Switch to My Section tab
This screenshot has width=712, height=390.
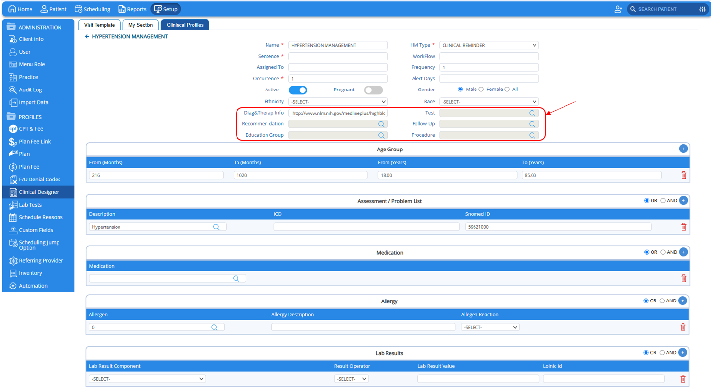point(141,25)
